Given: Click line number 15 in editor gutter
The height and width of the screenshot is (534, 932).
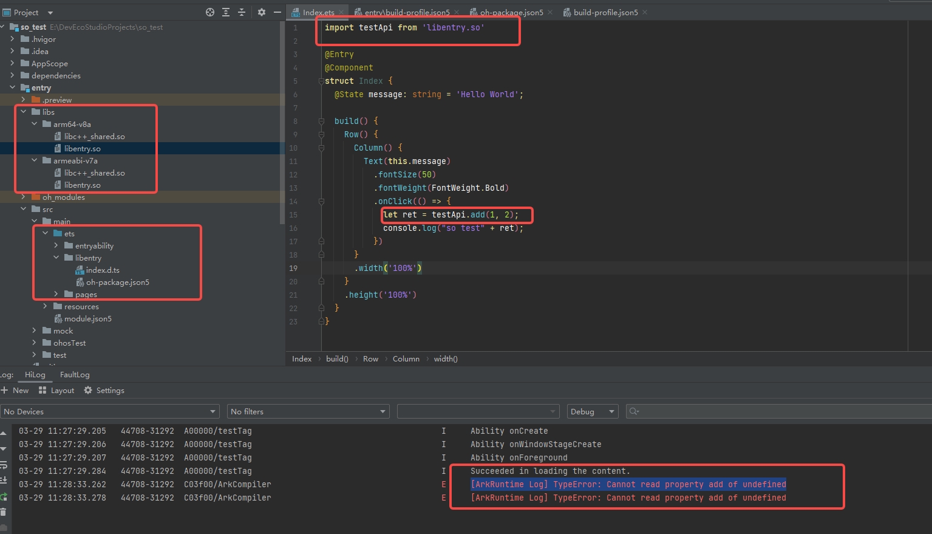Looking at the screenshot, I should tap(293, 214).
